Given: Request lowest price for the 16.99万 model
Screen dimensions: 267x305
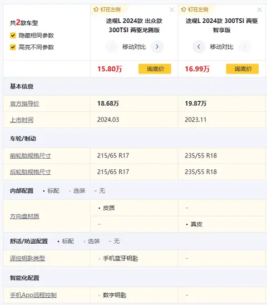Looking at the screenshot, I should (243, 69).
